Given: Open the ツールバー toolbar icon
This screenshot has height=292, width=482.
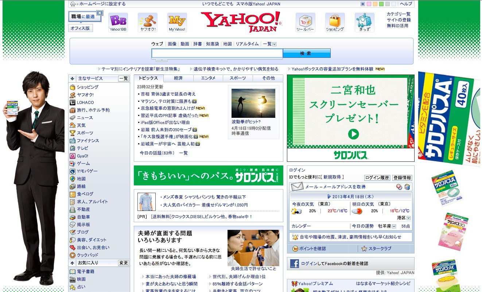Looking at the screenshot, I should coord(305,23).
